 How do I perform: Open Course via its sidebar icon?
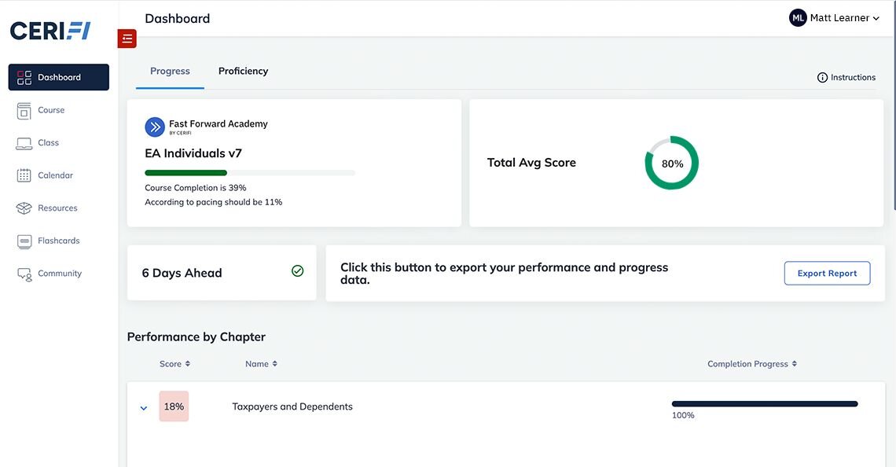point(24,111)
